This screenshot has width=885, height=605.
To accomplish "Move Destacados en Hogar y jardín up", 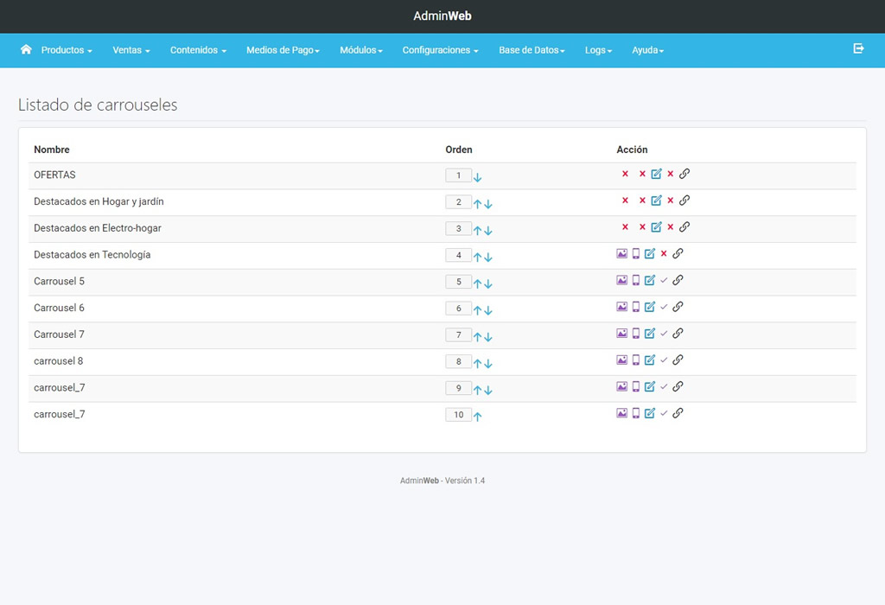I will pyautogui.click(x=477, y=204).
